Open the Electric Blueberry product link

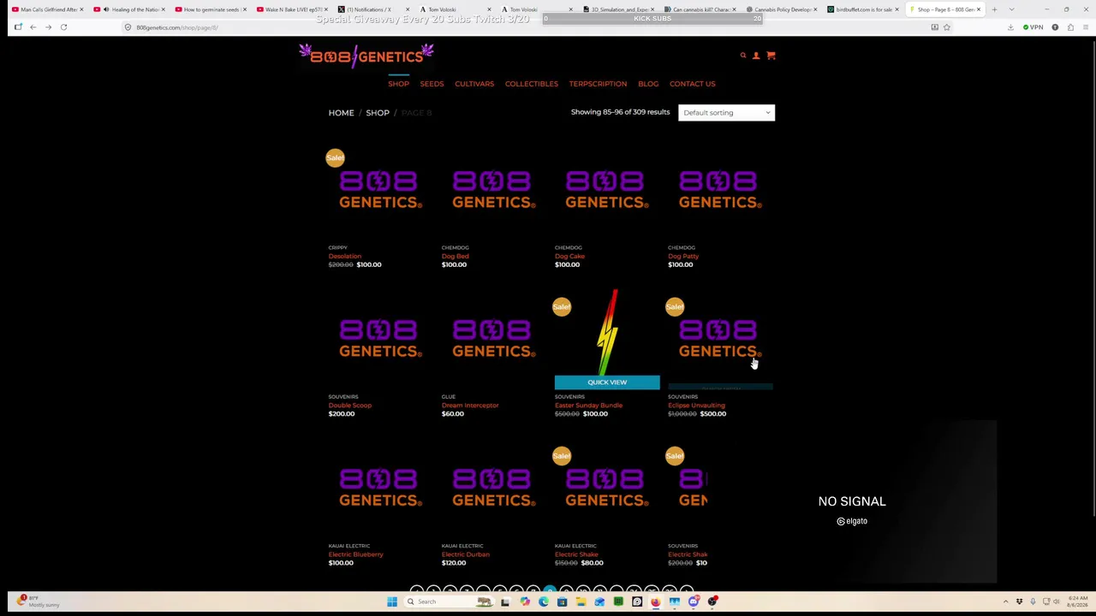pos(355,554)
